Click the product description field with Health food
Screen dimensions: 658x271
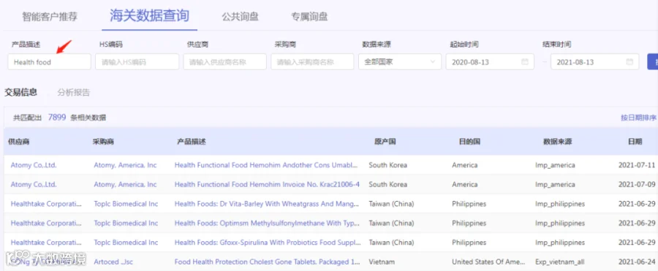click(x=49, y=61)
